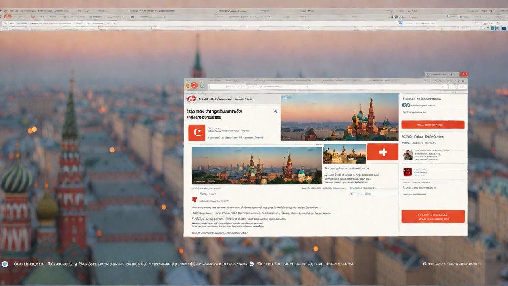The width and height of the screenshot is (508, 286).
Task: Open the small cathedral thumbnail beside plus tile
Action: (344, 154)
